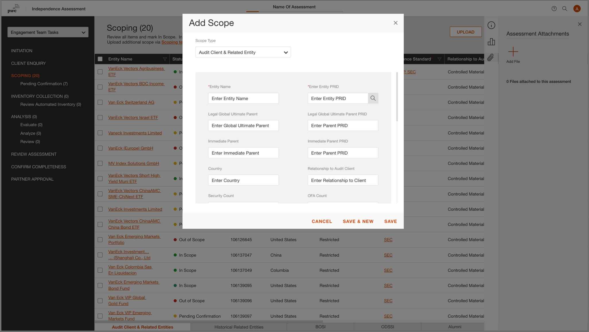Screen dimensions: 589x332
Task: Click the Add File plus icon
Action: (x=513, y=52)
